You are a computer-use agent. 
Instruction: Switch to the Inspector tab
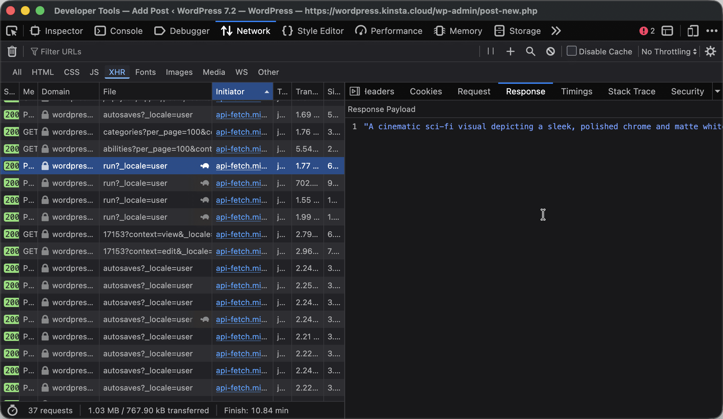click(x=56, y=31)
